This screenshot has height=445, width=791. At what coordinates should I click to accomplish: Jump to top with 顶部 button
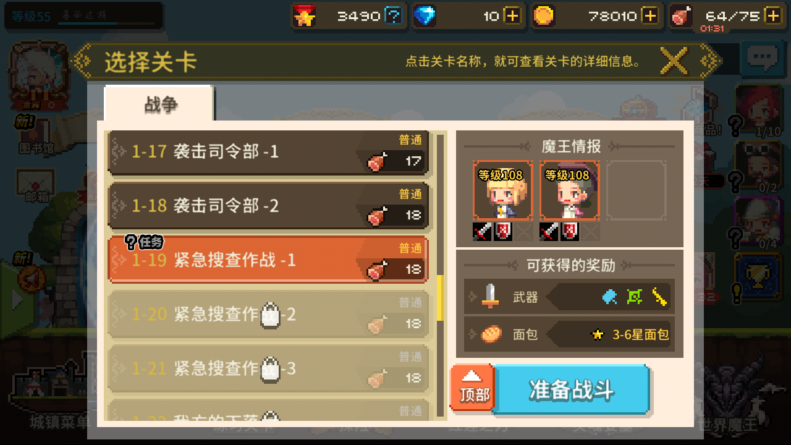click(473, 388)
